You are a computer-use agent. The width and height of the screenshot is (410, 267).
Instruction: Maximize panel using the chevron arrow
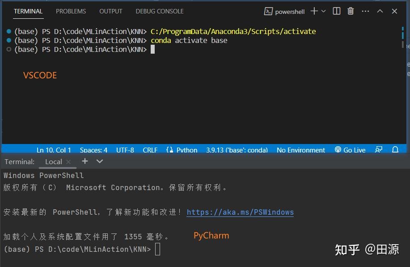380,11
